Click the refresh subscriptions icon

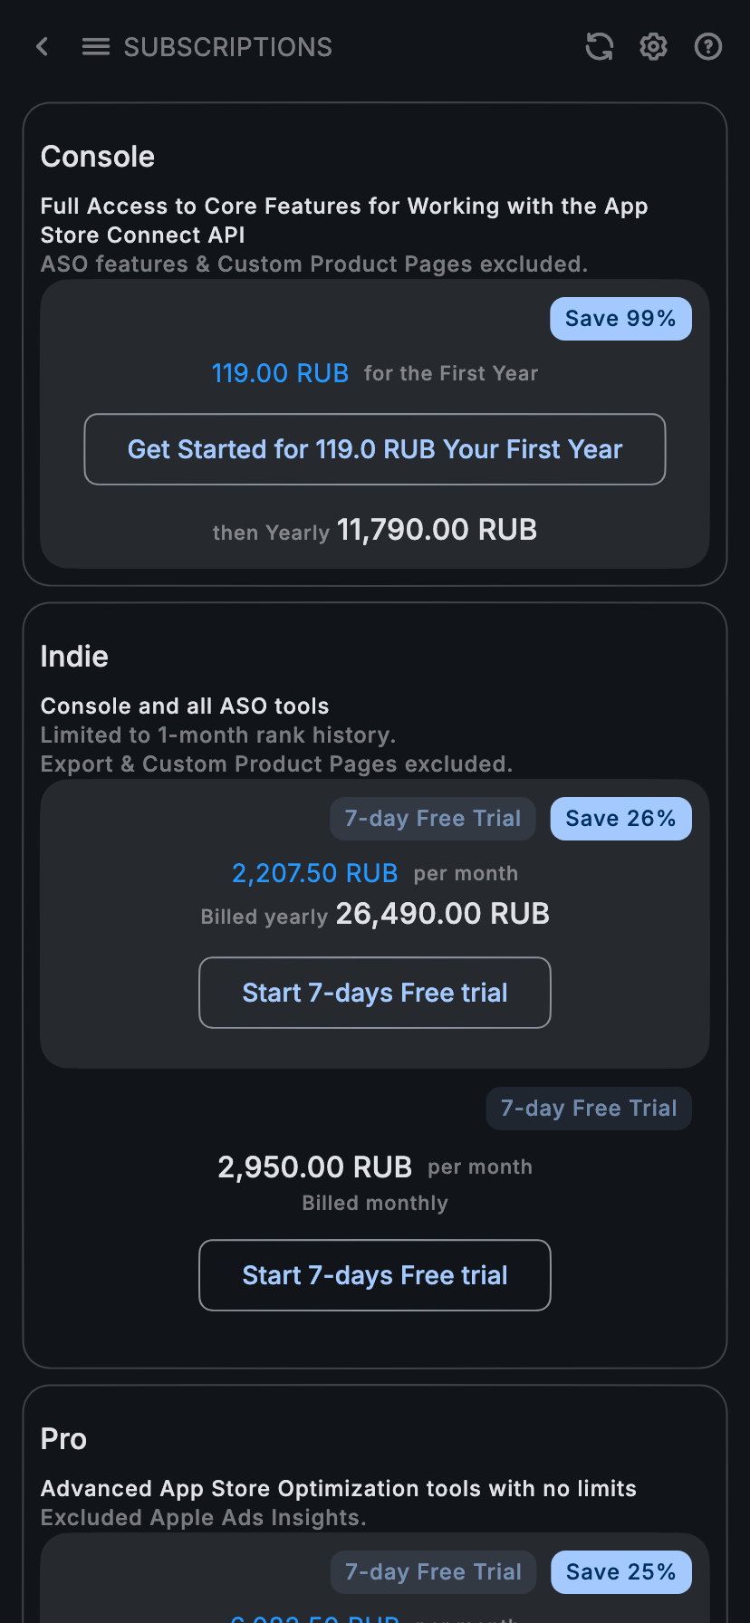point(599,46)
